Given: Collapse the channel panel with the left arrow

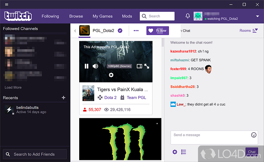Looking at the screenshot, I should tap(75, 31).
